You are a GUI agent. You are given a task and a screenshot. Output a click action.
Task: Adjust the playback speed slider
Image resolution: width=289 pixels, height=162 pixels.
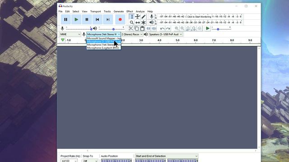[221, 29]
